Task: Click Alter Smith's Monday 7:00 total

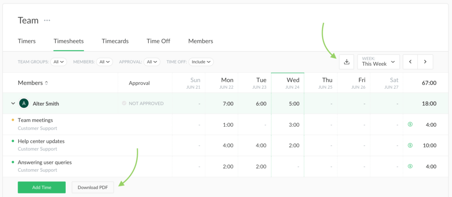Action: (228, 103)
